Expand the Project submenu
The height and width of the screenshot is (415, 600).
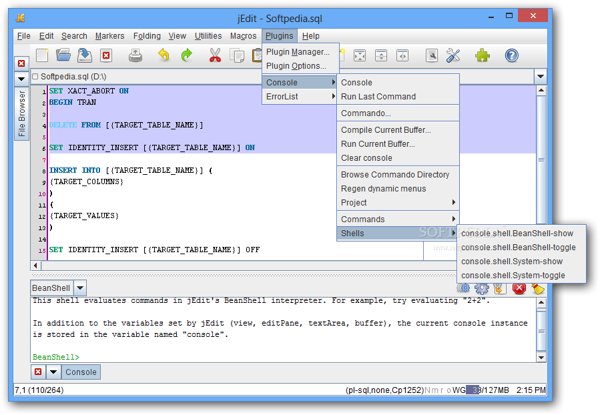point(398,203)
